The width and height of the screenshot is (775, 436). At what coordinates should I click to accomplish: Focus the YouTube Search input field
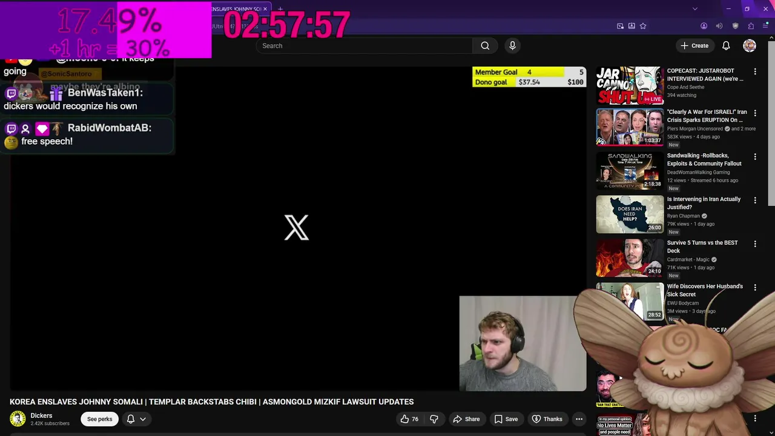click(364, 45)
